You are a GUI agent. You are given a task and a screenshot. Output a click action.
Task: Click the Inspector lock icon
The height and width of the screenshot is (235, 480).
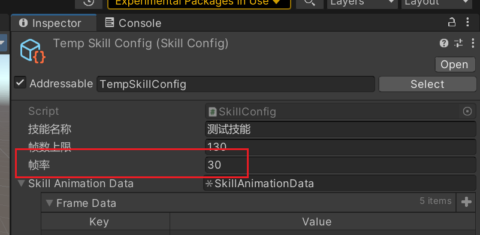click(x=451, y=22)
